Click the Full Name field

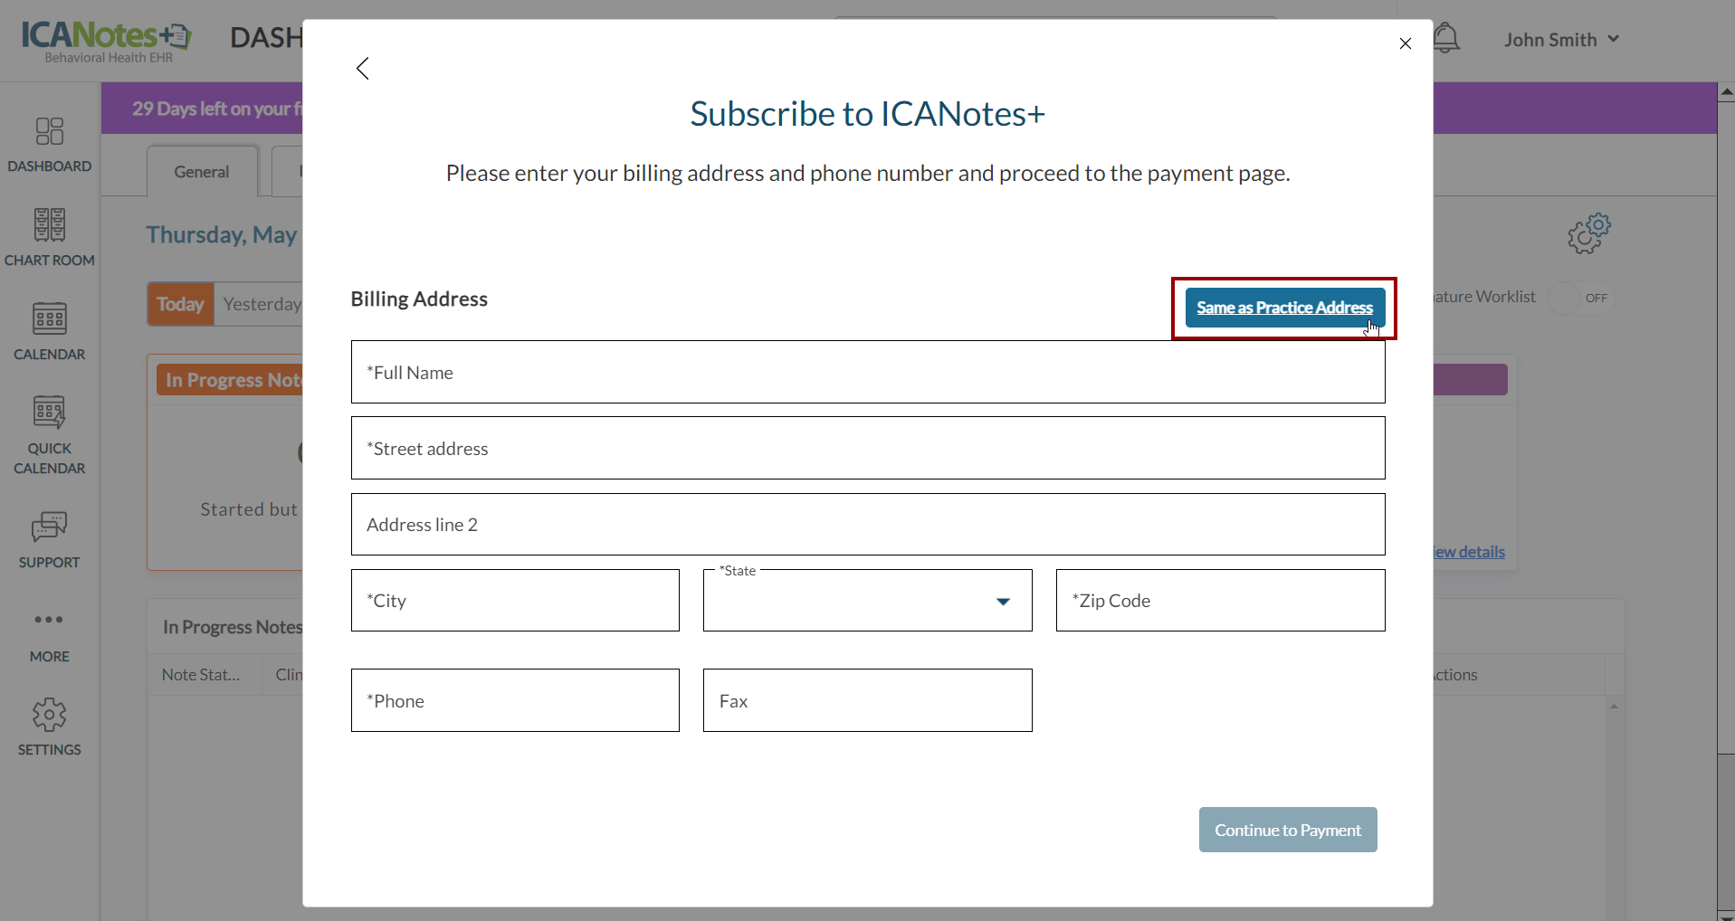click(867, 373)
